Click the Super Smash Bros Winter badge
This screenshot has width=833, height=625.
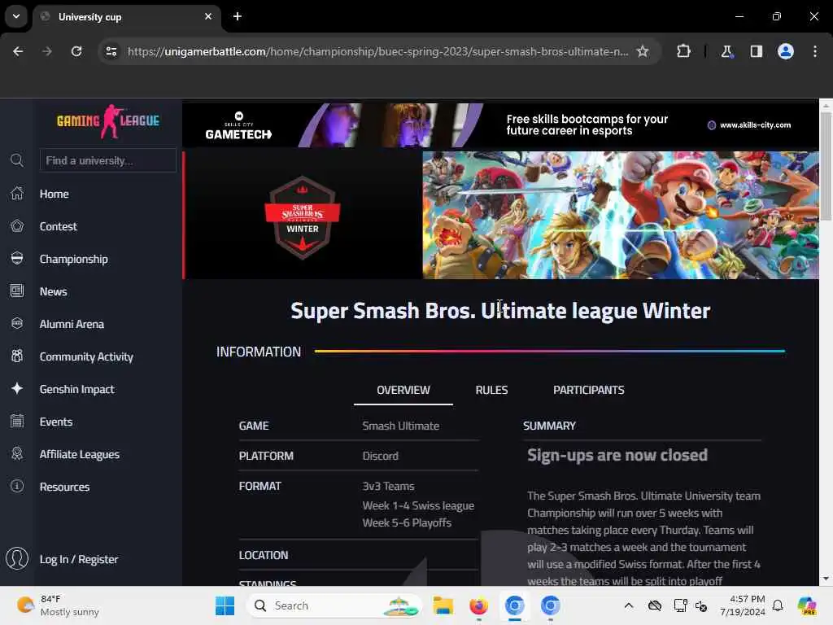coord(303,216)
